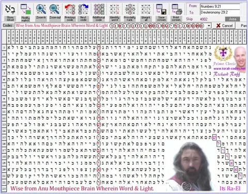248x194 pixels.
Task: Open the Codes dropdown arrow
Action: (209, 26)
